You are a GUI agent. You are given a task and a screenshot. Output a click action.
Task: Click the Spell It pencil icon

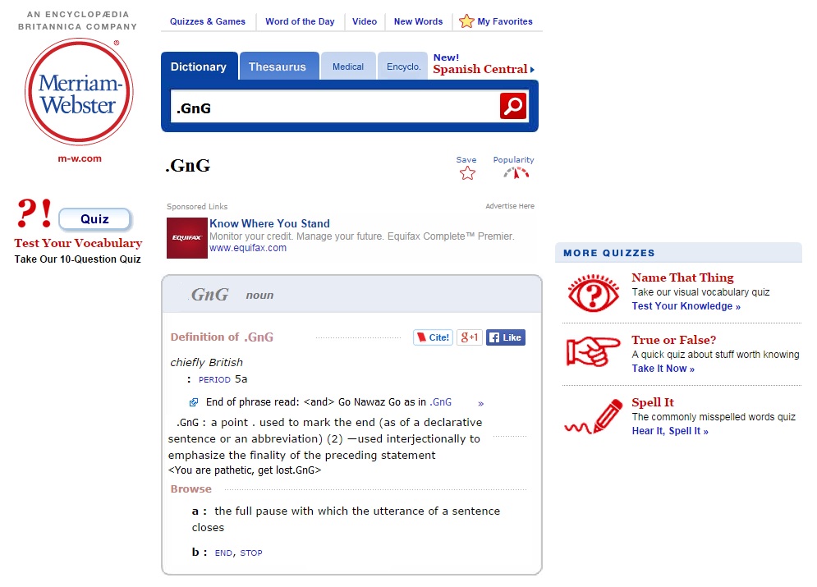pos(593,416)
